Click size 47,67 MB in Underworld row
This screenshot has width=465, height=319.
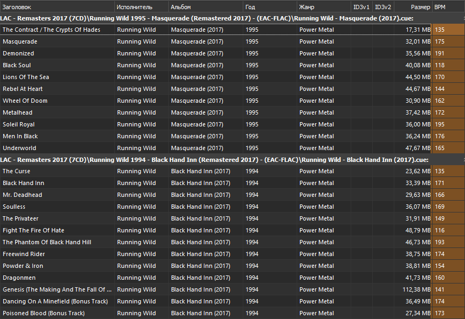point(418,148)
